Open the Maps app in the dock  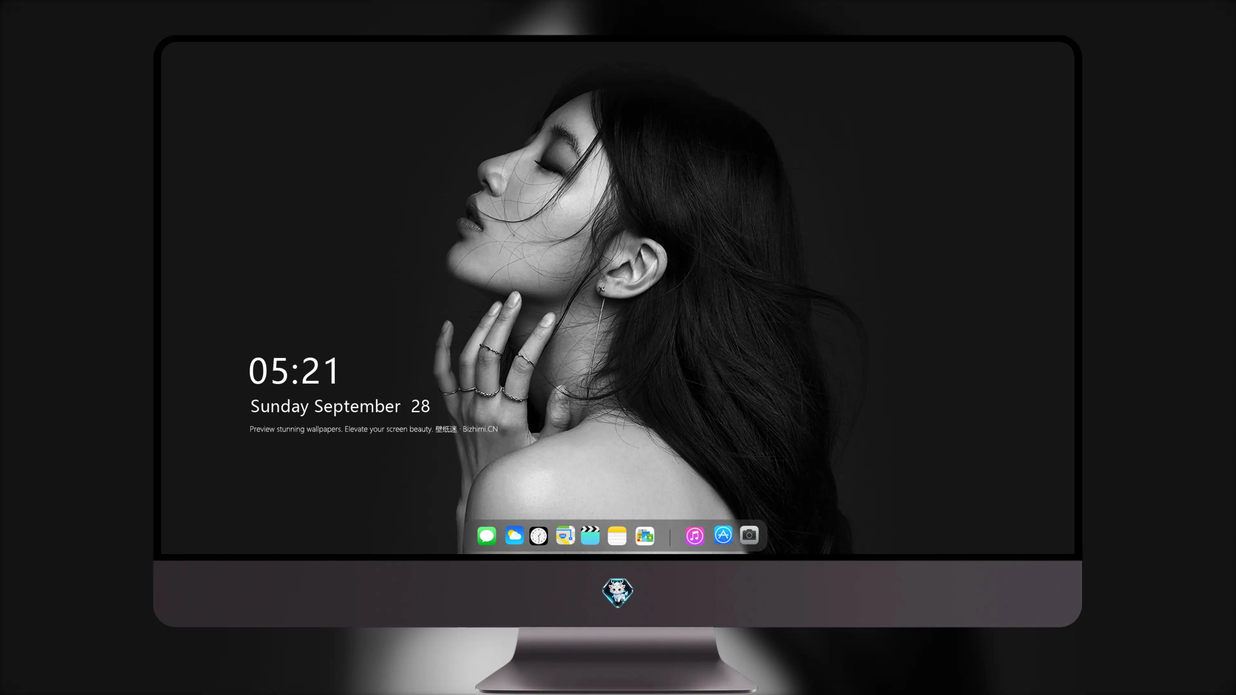tap(565, 535)
